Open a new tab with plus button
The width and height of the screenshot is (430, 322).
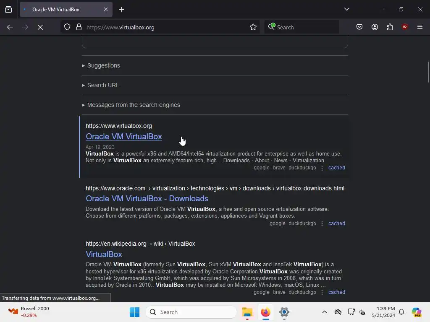pyautogui.click(x=121, y=10)
